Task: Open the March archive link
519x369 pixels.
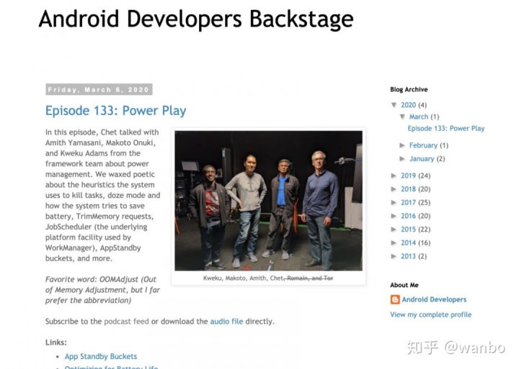Action: 419,117
